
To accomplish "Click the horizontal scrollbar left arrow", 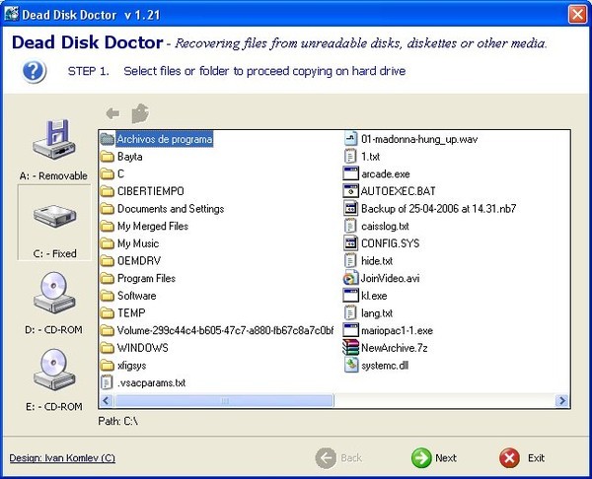I will (107, 400).
